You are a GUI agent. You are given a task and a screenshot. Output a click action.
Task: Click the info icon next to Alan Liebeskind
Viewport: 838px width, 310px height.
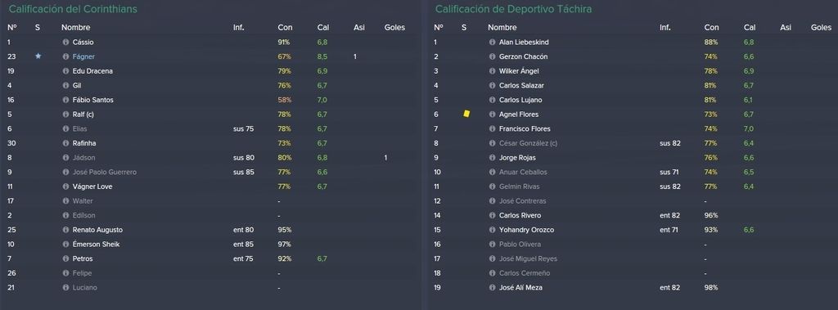[x=492, y=43]
